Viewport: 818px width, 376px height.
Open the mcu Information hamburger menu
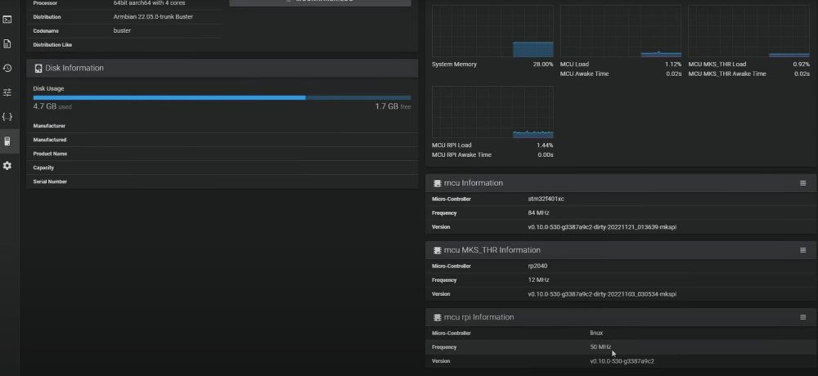[803, 184]
